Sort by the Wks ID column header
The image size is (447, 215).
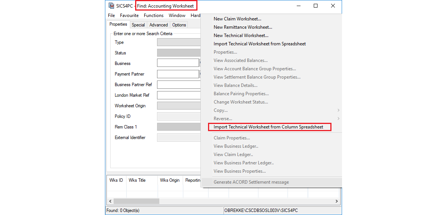(x=116, y=180)
